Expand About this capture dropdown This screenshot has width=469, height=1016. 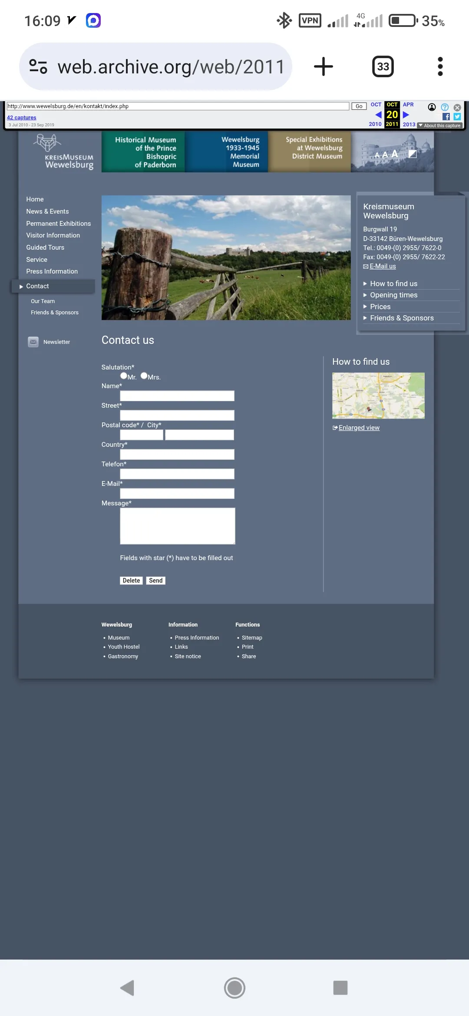pyautogui.click(x=439, y=126)
